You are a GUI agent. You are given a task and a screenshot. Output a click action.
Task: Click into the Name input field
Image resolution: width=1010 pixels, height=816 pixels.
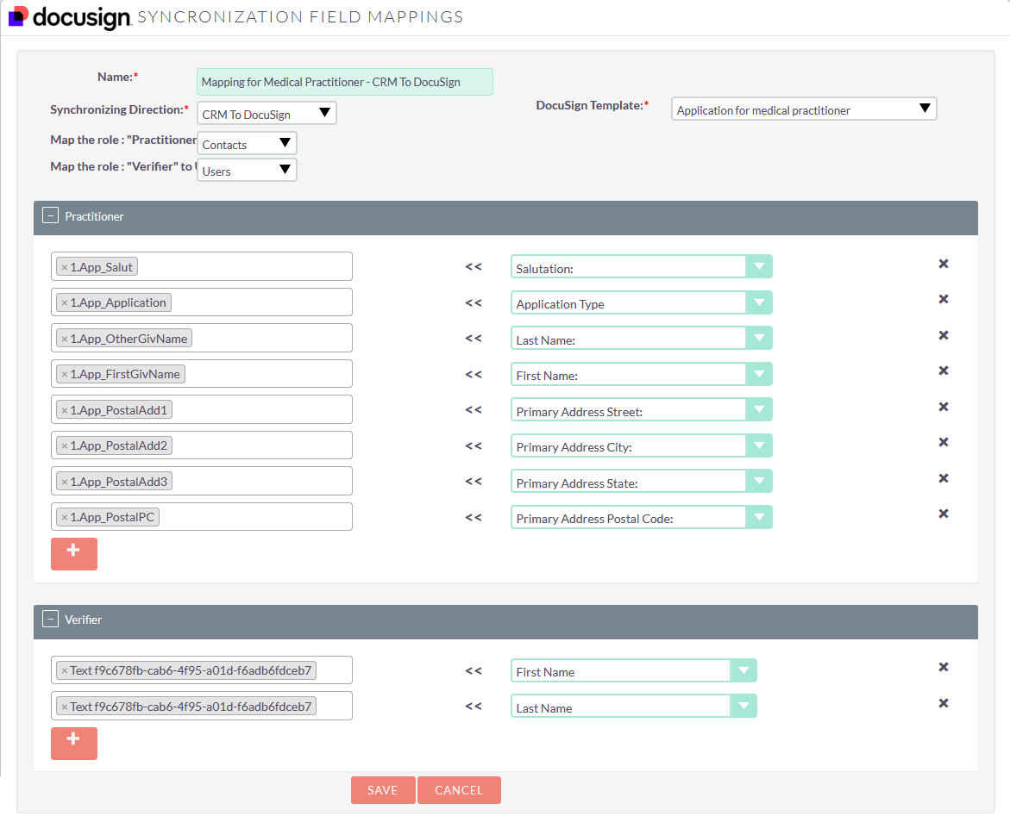point(345,83)
